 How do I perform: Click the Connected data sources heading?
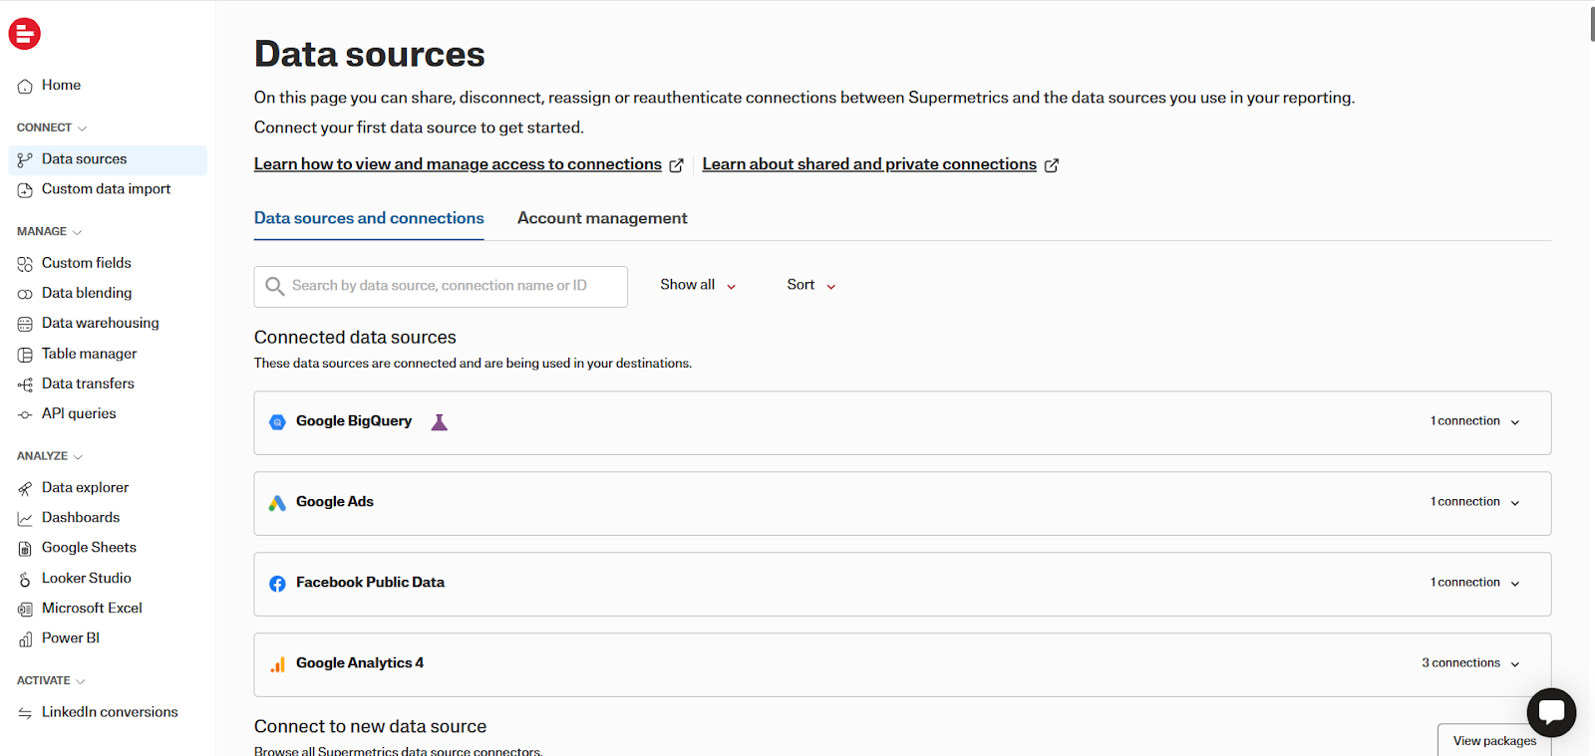pyautogui.click(x=355, y=338)
